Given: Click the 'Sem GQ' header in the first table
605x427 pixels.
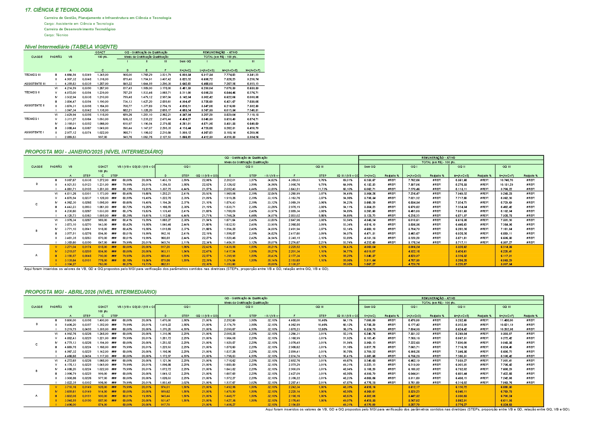Looking at the screenshot, I should 185,61.
